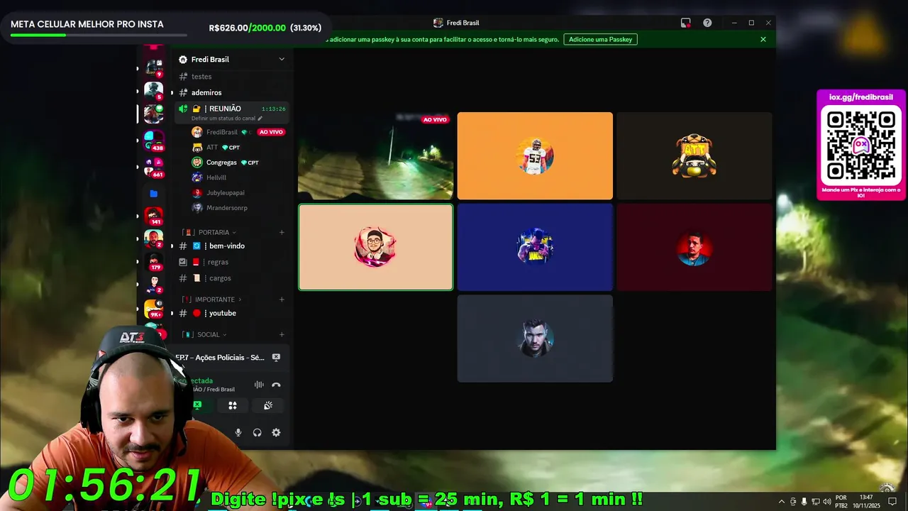Mute the microphone
This screenshot has width=908, height=511.
click(238, 432)
